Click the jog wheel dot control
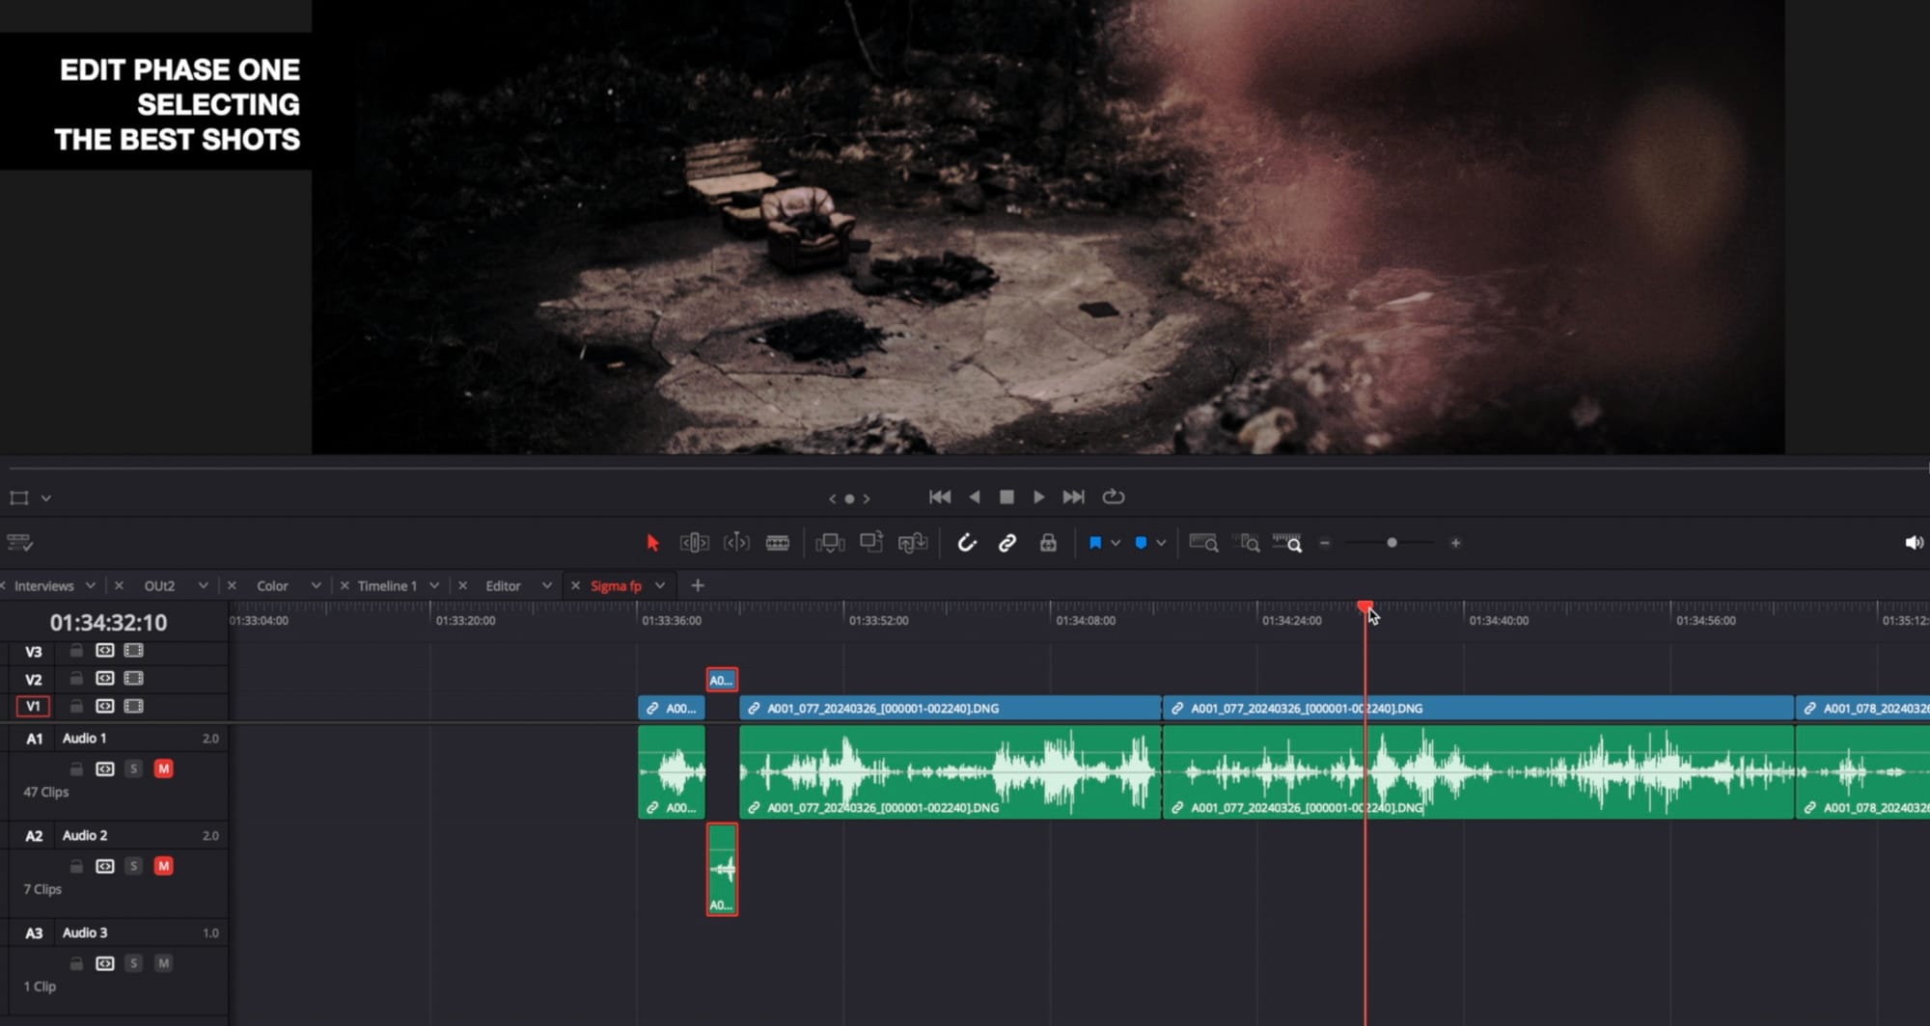 (849, 499)
